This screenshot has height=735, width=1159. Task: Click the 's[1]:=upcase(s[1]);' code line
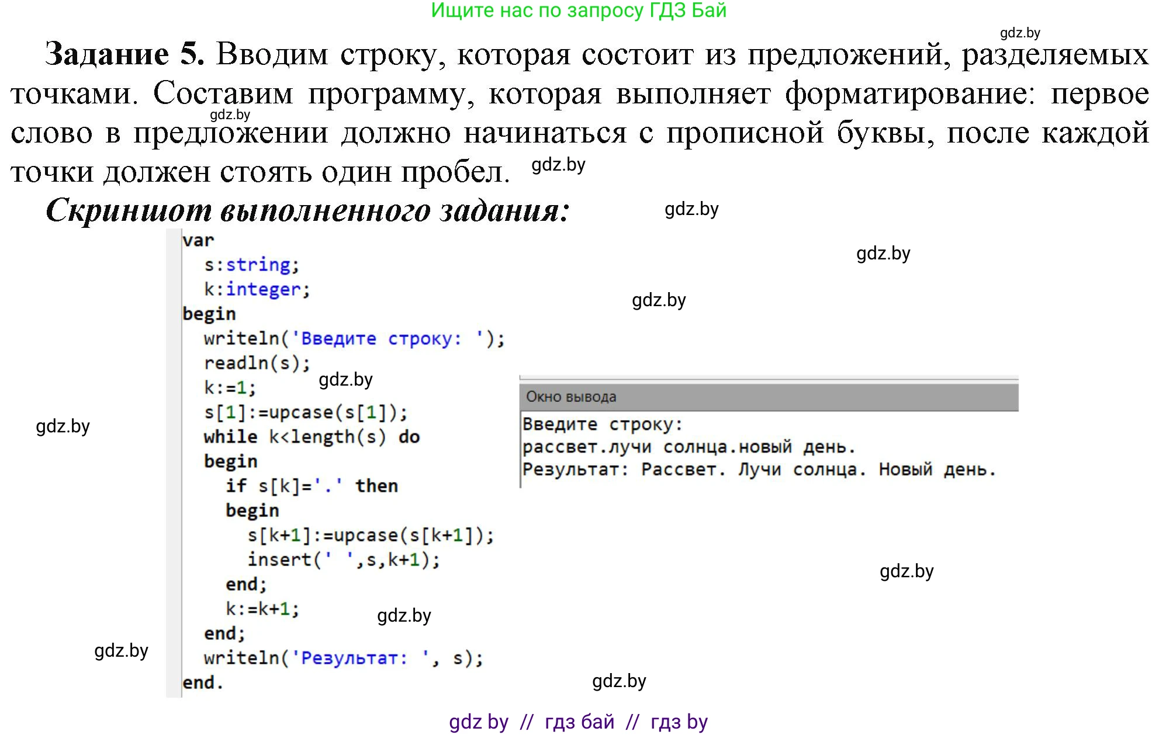click(x=306, y=412)
